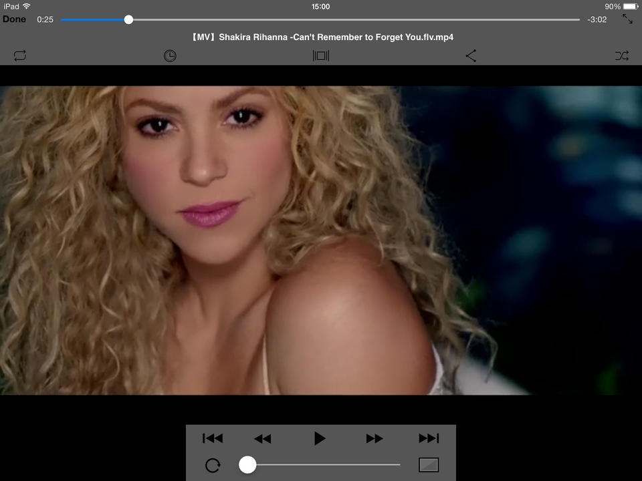Play the video

(320, 438)
